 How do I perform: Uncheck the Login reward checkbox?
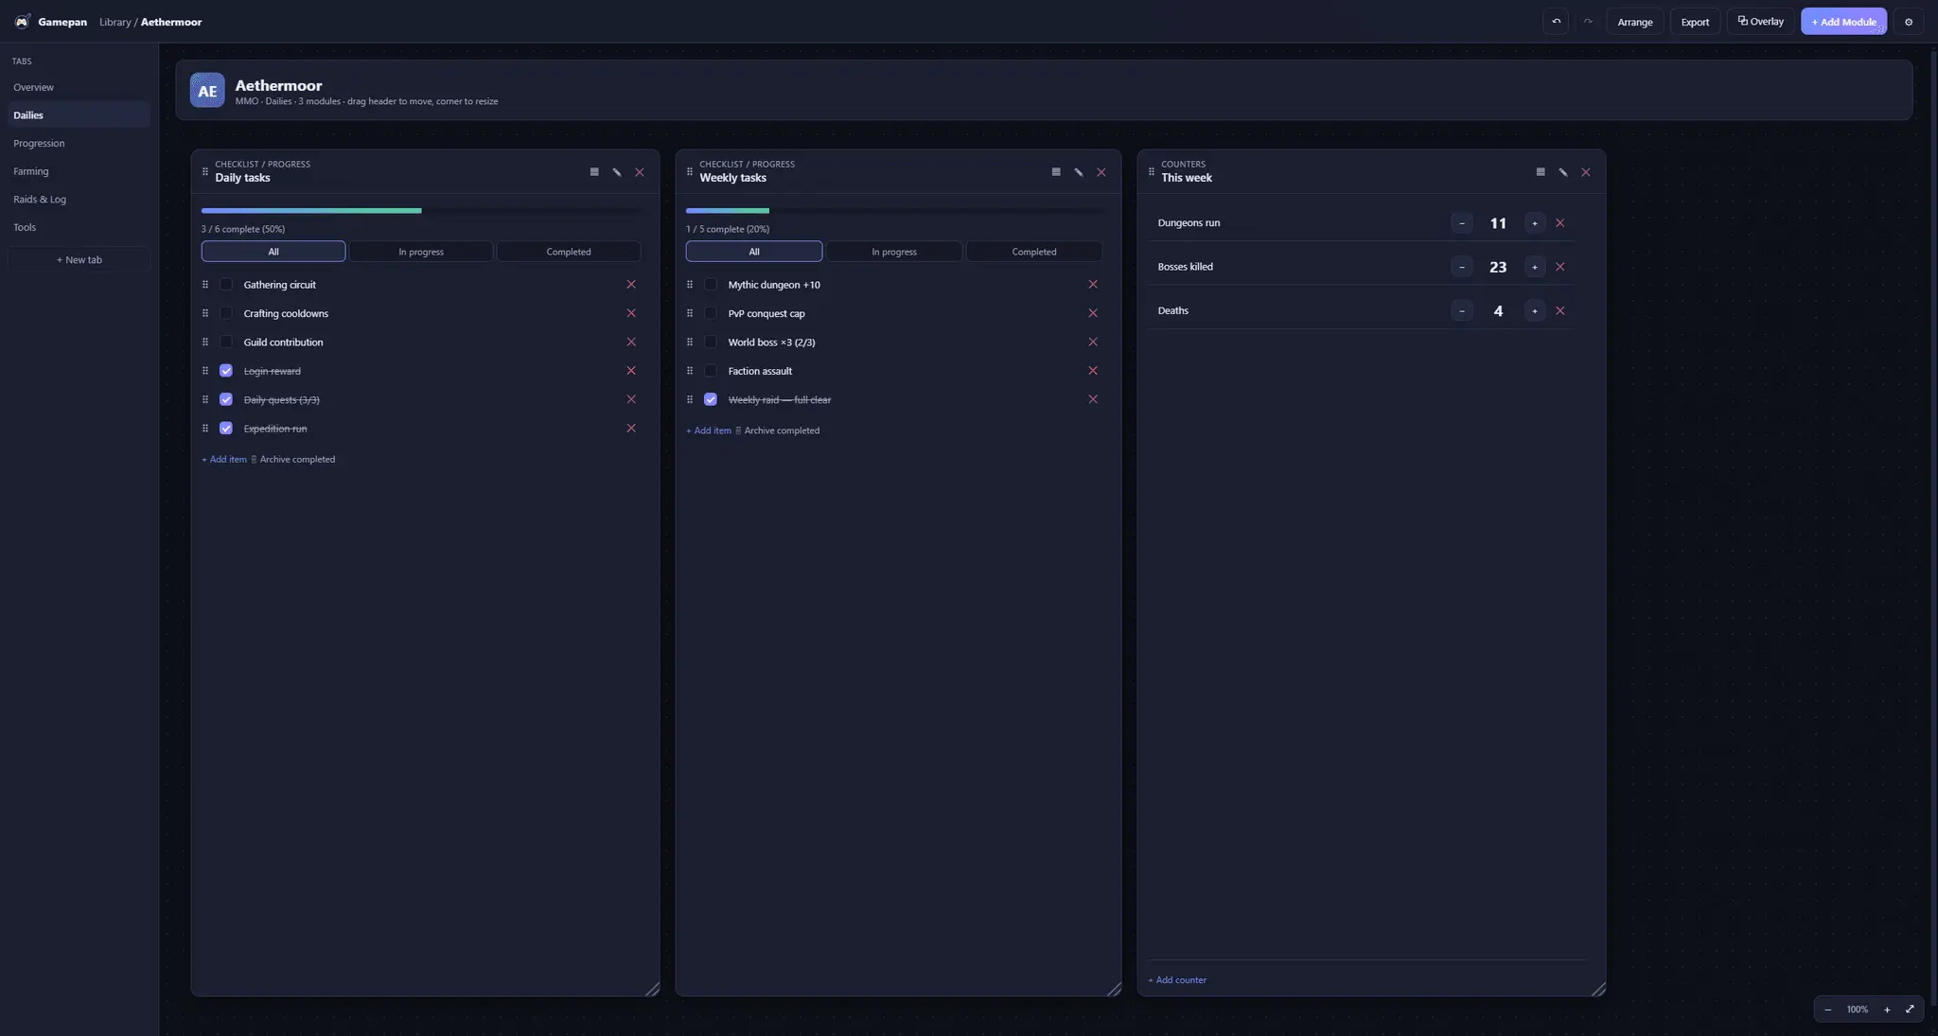coord(226,371)
